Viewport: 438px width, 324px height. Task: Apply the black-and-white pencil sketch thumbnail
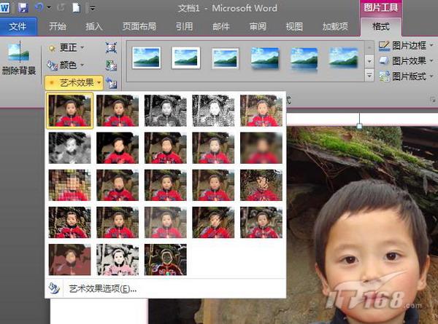click(x=213, y=111)
